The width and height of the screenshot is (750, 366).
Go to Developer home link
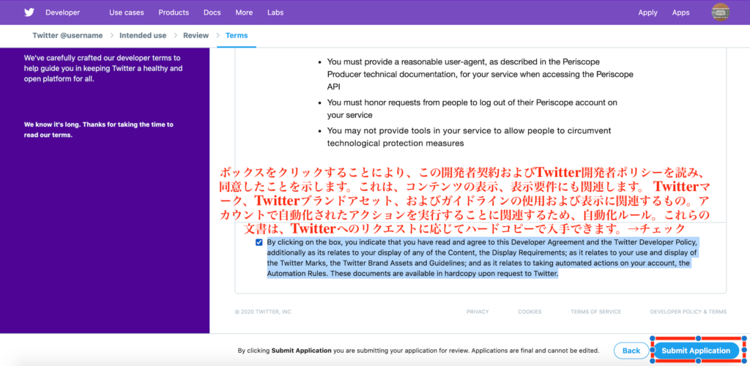(x=63, y=12)
